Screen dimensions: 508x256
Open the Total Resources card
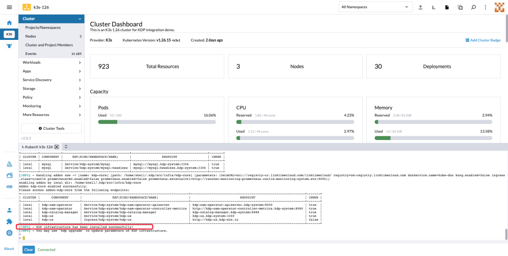point(157,66)
